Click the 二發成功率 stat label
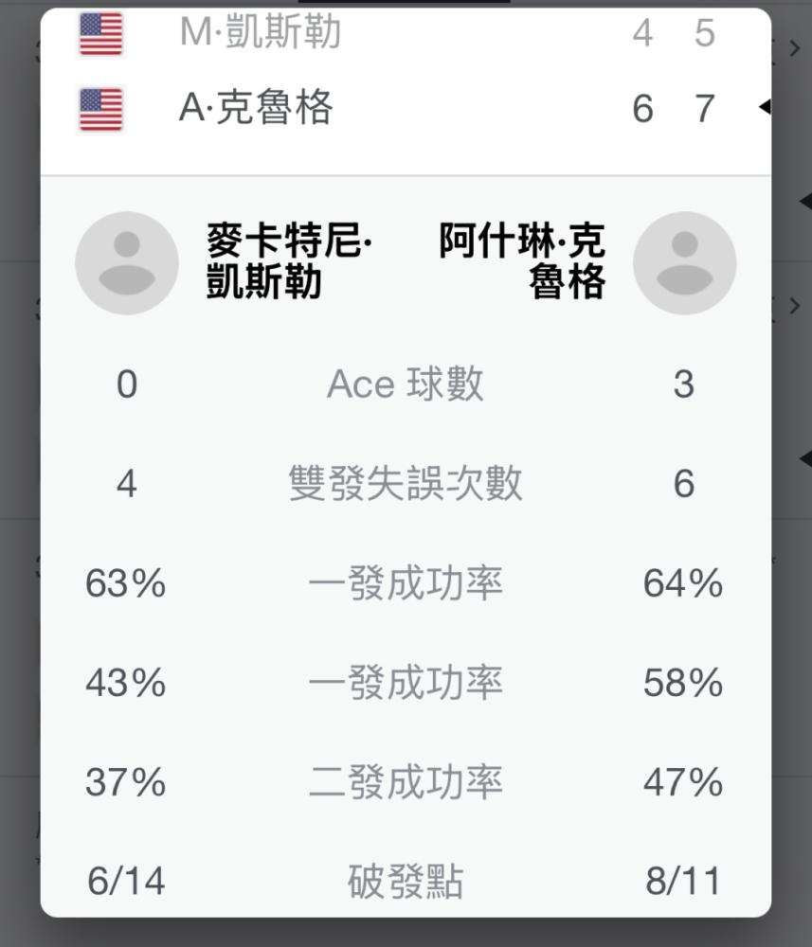Viewport: 812px width, 947px height. pyautogui.click(x=406, y=781)
